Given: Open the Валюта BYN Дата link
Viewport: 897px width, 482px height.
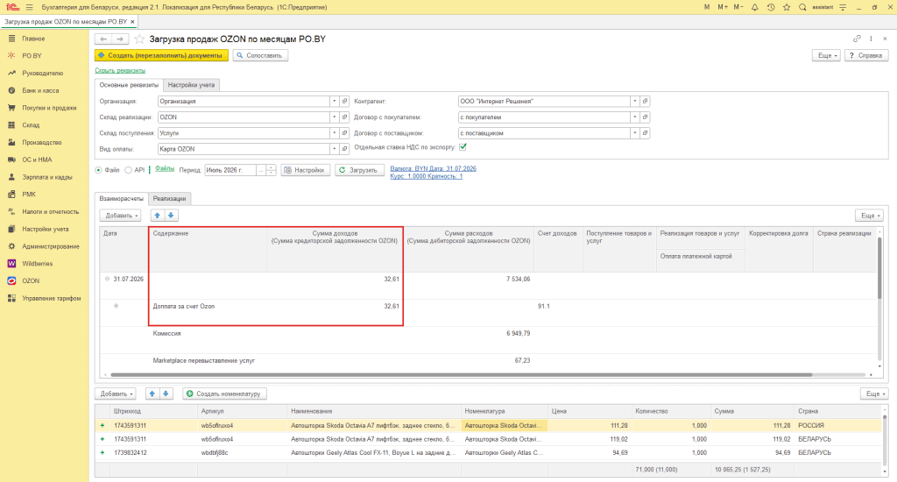Looking at the screenshot, I should (x=433, y=168).
